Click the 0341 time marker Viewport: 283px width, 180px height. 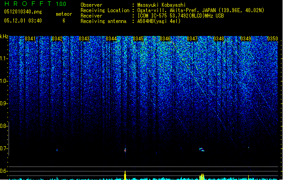click(30, 39)
